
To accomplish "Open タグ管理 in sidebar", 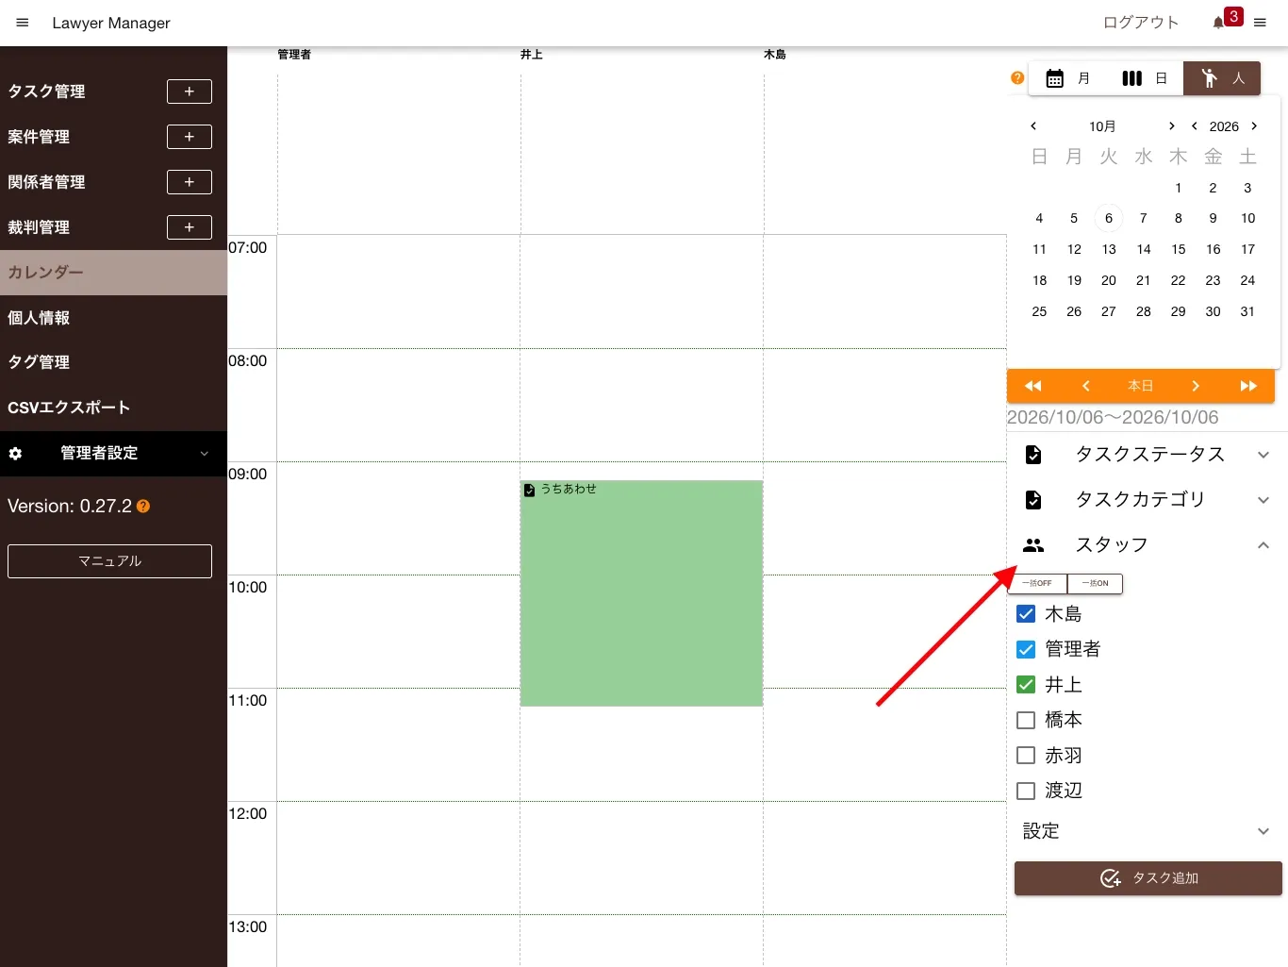I will coord(113,362).
